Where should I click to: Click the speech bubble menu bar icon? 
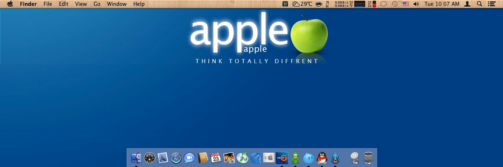pyautogui.click(x=383, y=4)
